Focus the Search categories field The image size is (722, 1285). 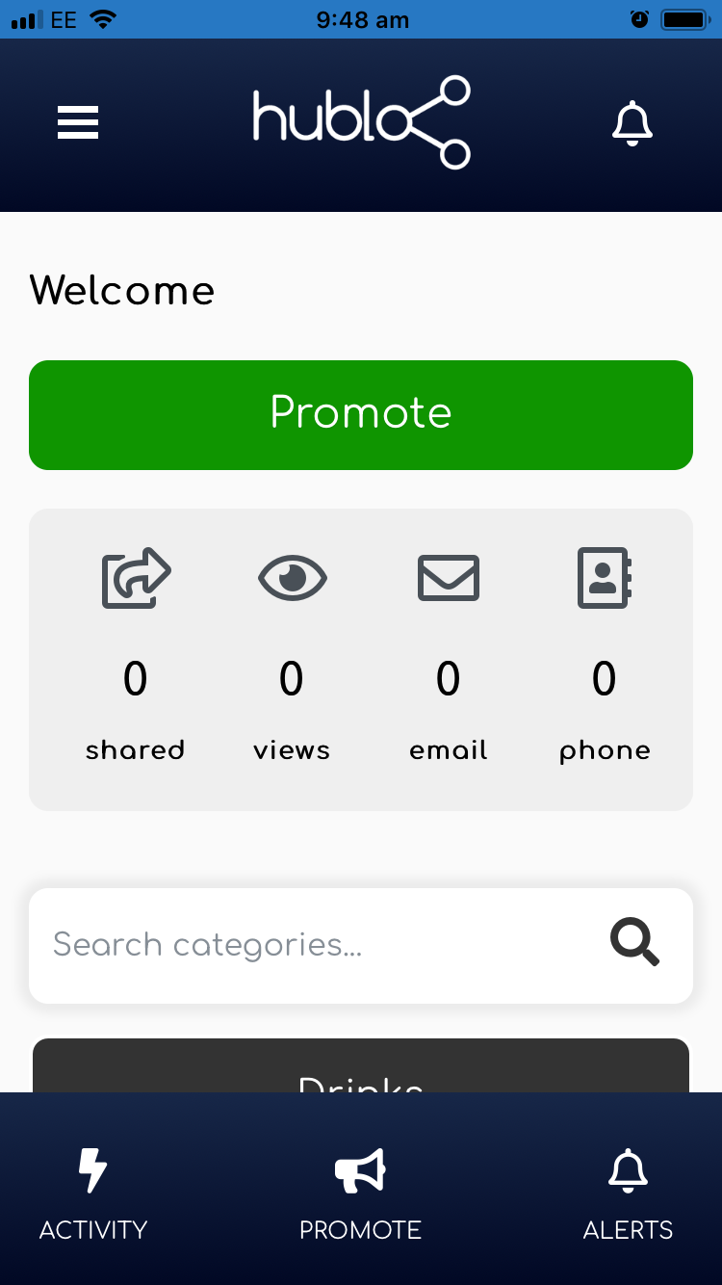coord(361,946)
